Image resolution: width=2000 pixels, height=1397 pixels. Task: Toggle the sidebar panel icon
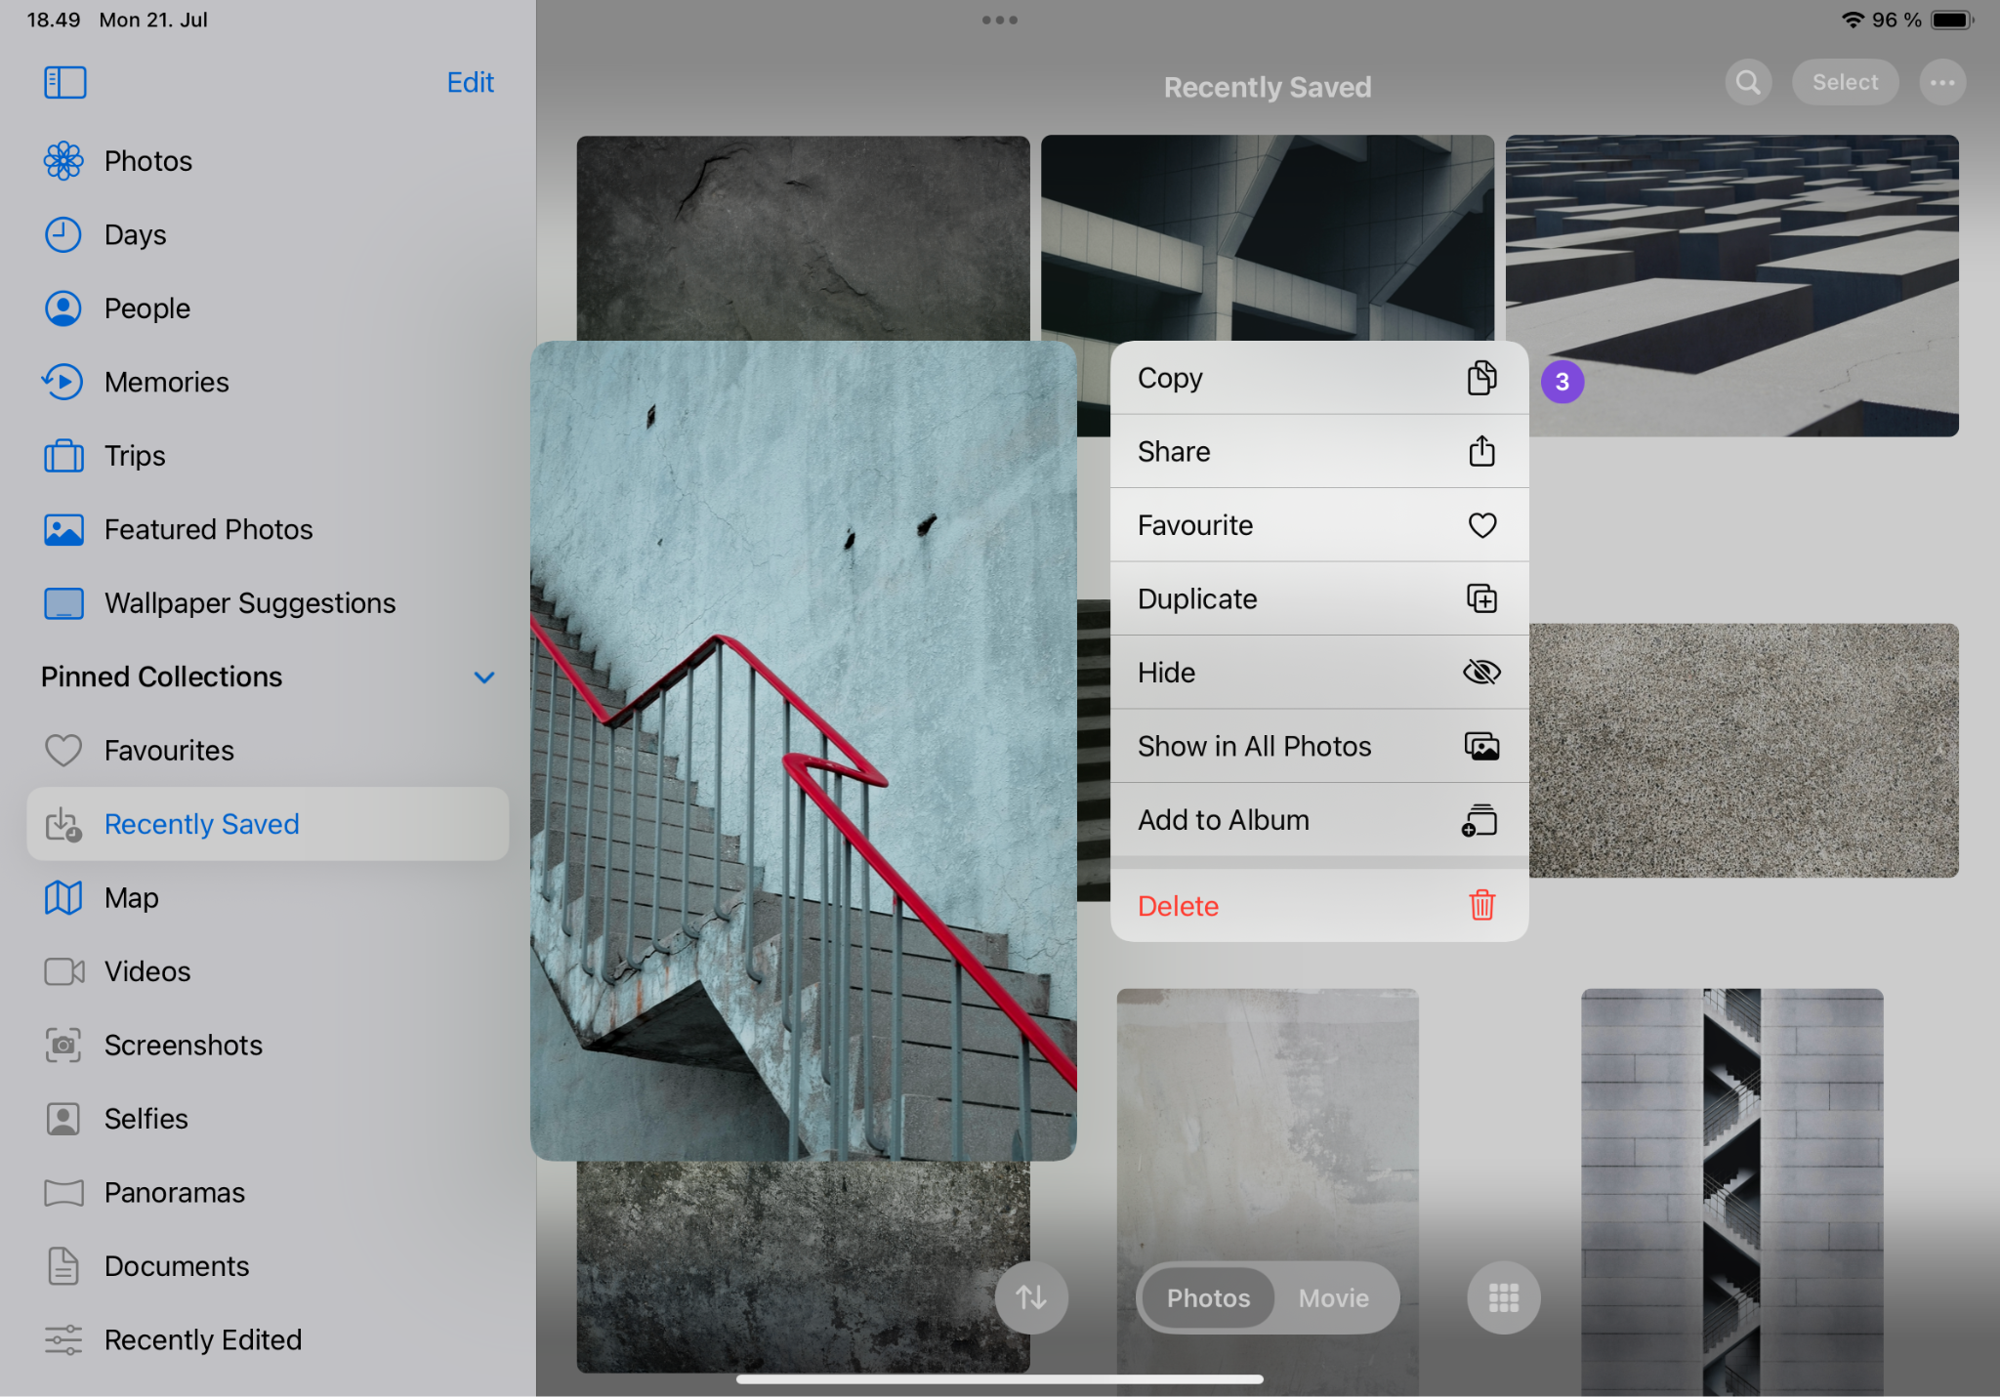point(64,82)
